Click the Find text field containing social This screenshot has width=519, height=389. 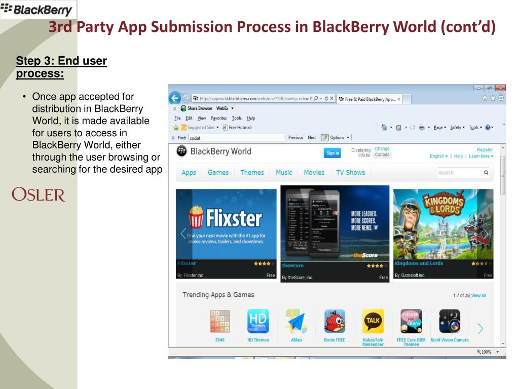pyautogui.click(x=236, y=138)
